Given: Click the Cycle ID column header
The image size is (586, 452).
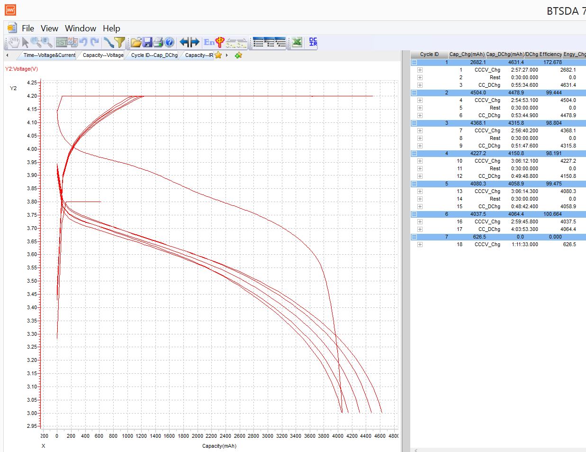Looking at the screenshot, I should click(429, 54).
